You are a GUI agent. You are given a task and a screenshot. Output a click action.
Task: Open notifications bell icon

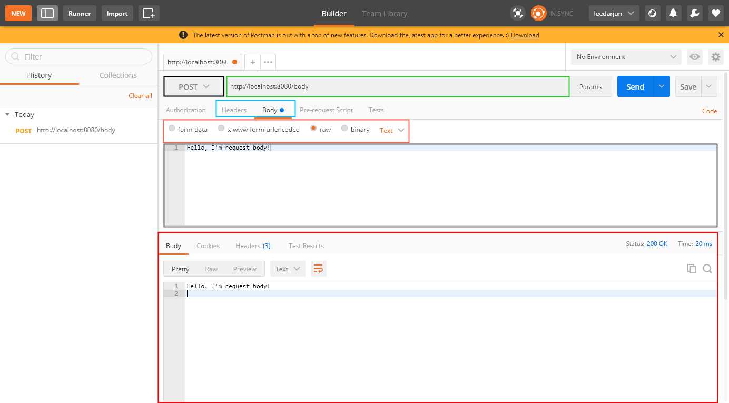(673, 13)
